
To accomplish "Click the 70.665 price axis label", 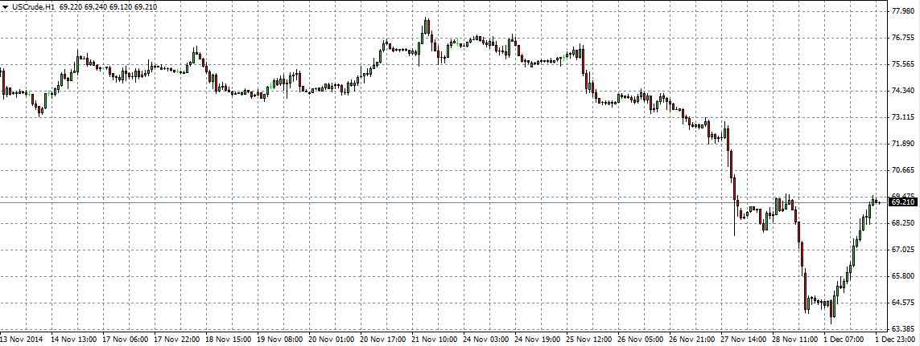I will pyautogui.click(x=902, y=170).
